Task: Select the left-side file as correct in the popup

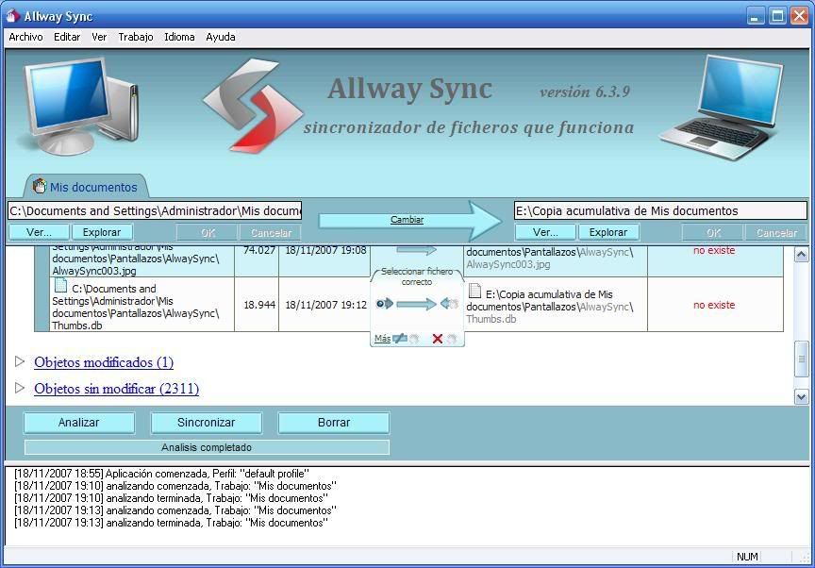Action: 385,304
